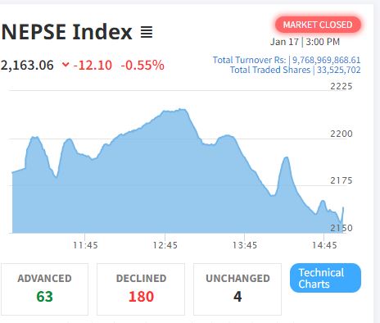Click the Total Traded Shares value
The image size is (380, 323).
338,70
